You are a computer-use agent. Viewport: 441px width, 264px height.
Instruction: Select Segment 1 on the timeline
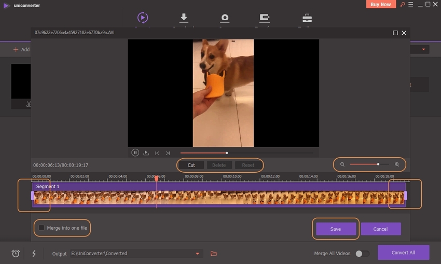point(218,194)
